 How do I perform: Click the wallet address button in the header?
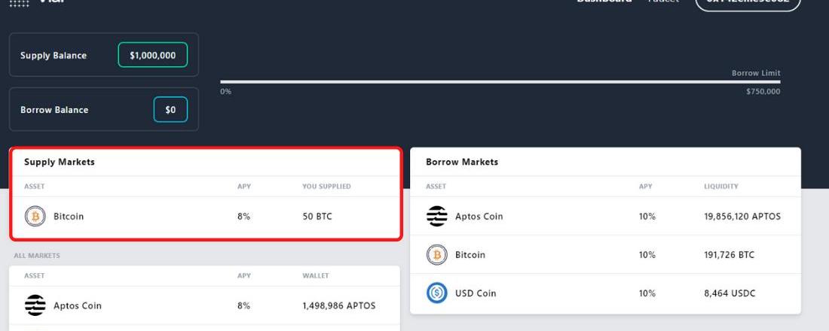coord(747,2)
